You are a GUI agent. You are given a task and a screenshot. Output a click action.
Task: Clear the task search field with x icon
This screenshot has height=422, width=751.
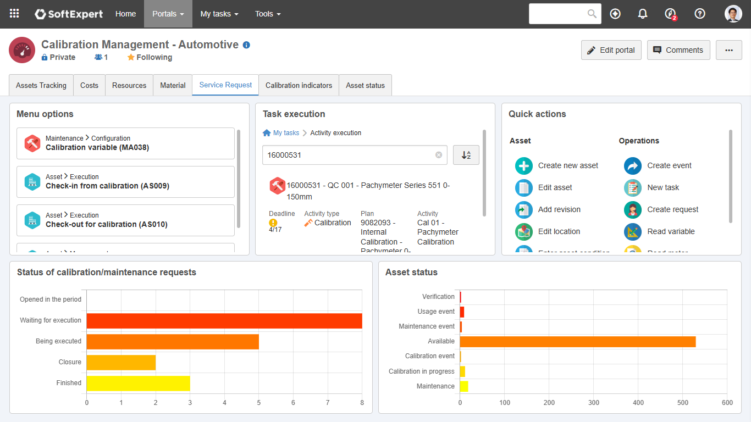click(439, 155)
